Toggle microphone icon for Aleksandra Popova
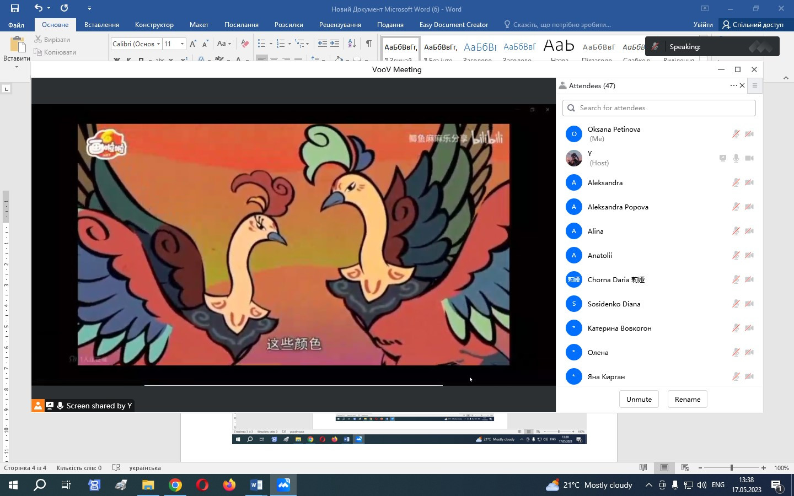This screenshot has height=496, width=794. pos(736,207)
